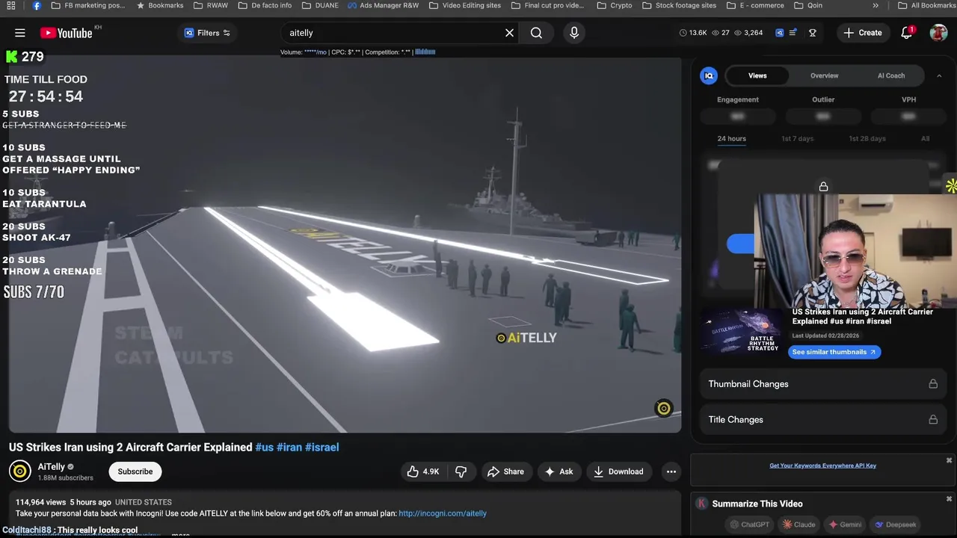Click the video player area
Viewport: 957px width, 538px height.
[345, 244]
